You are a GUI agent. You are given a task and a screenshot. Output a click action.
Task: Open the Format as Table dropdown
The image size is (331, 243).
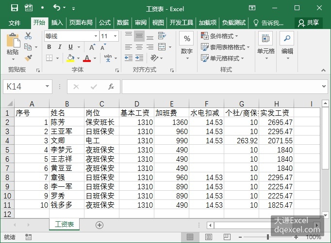click(225, 47)
